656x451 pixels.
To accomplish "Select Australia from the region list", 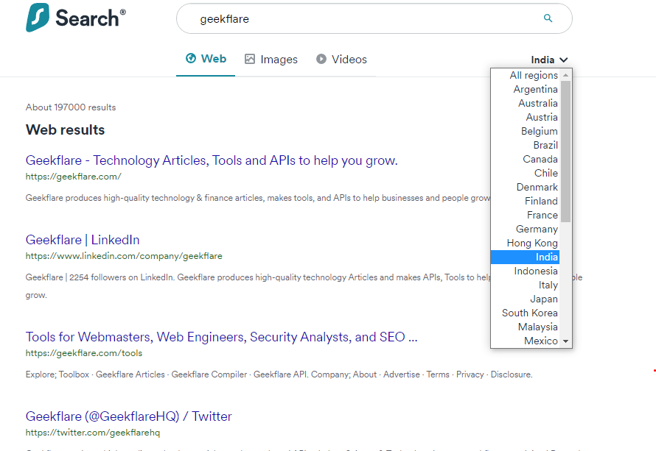I will coord(537,103).
